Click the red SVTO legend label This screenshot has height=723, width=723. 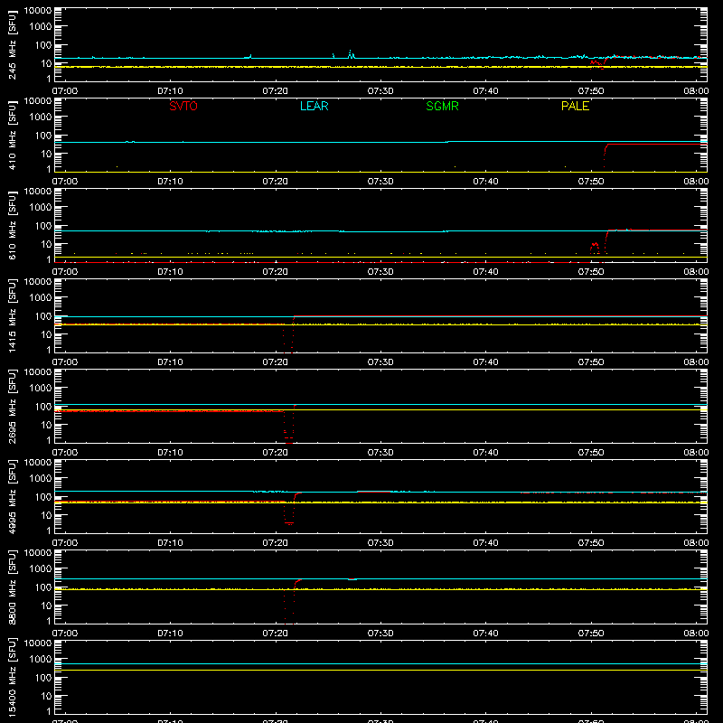[x=183, y=106]
